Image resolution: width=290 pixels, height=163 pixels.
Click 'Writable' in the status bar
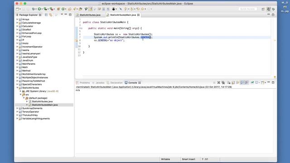pos(165,159)
